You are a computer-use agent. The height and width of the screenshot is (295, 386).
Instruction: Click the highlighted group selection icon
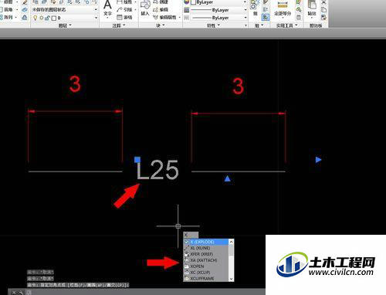(266, 17)
